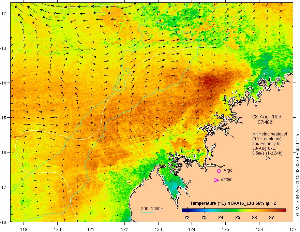Screen dimensions: 300x232
Task: Click the 'Argo' legend label
Action: click(x=228, y=170)
